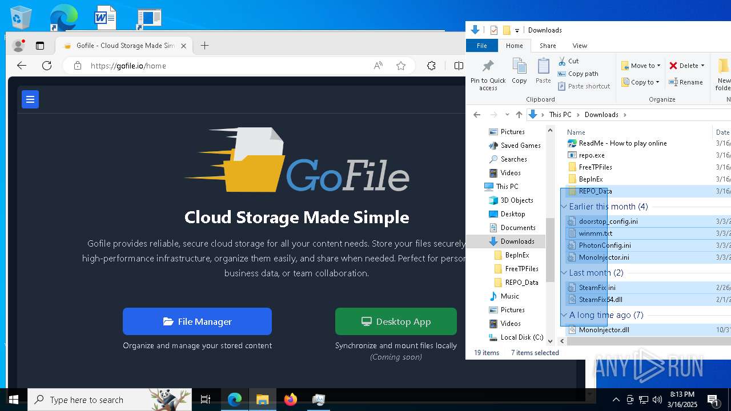Viewport: 731px width, 411px height.
Task: Click This PC in breadcrumb path
Action: pyautogui.click(x=560, y=115)
